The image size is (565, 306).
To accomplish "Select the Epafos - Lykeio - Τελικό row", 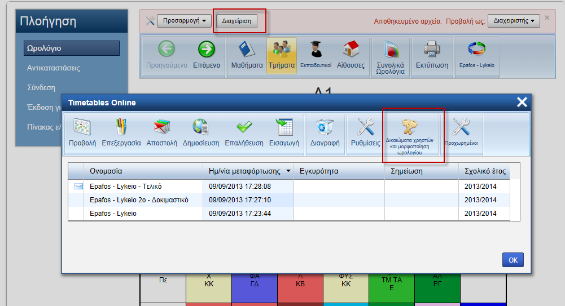I will tap(130, 186).
